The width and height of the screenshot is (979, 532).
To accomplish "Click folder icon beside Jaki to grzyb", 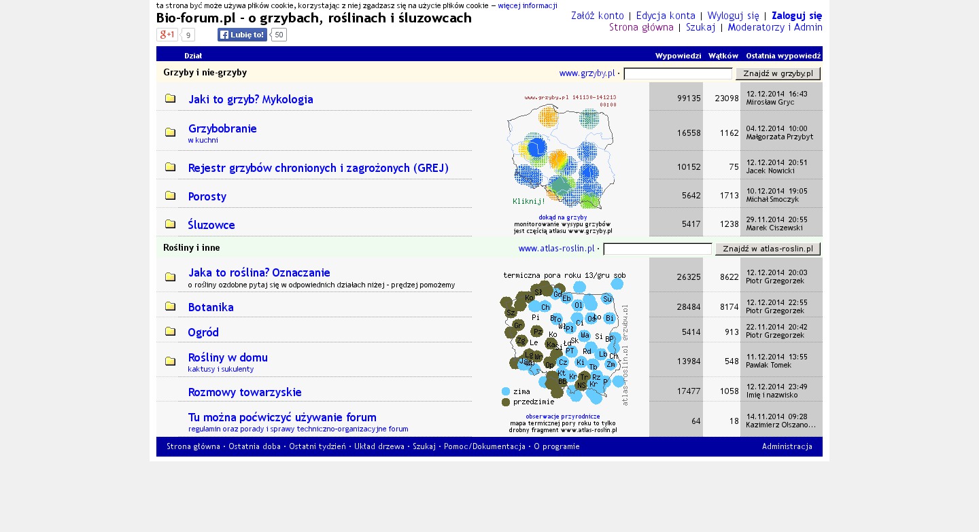I will [x=170, y=99].
